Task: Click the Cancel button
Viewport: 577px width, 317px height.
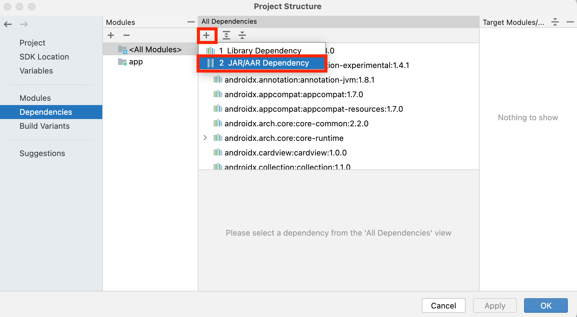Action: tap(443, 305)
